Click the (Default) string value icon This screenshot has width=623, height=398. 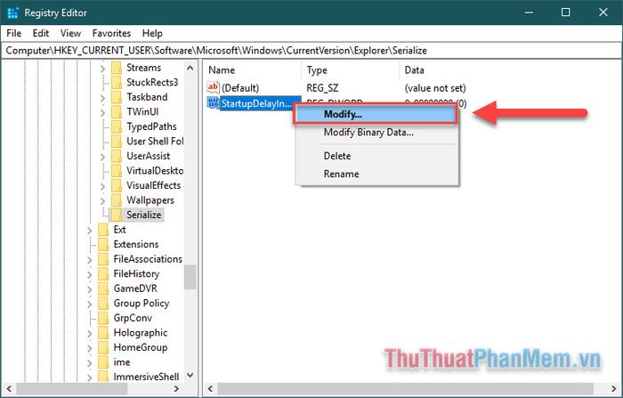(214, 87)
